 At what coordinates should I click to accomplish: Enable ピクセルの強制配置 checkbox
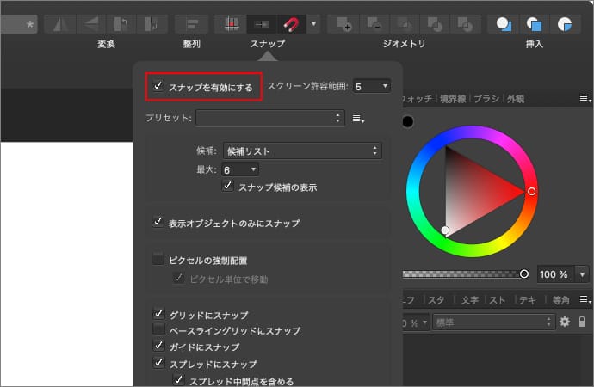click(158, 259)
